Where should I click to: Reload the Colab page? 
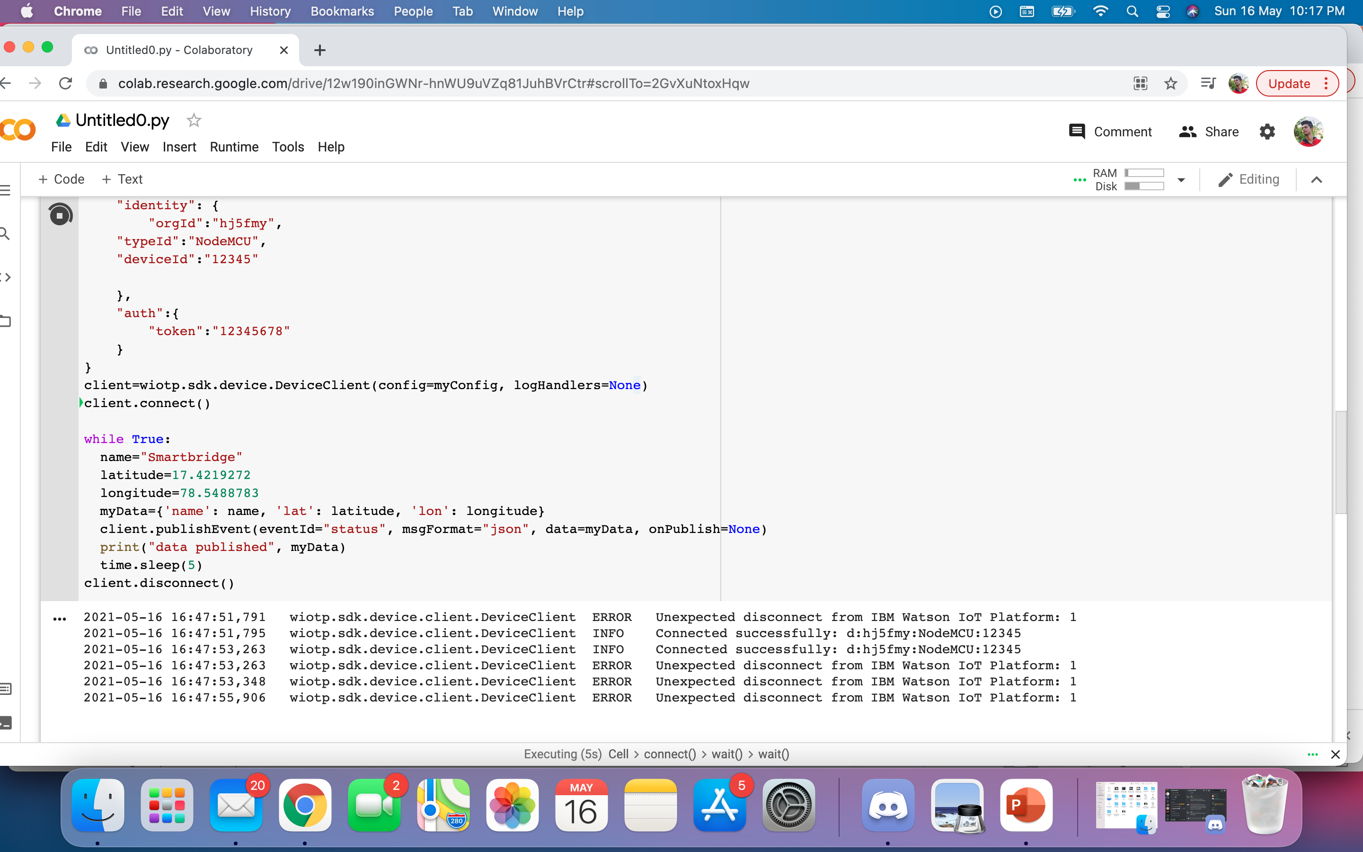pos(65,84)
